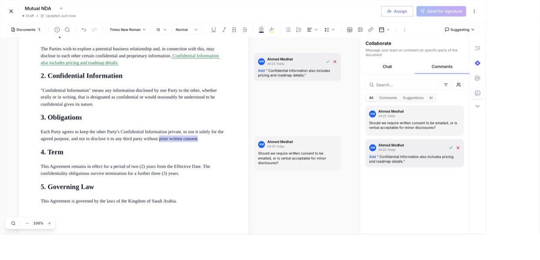This screenshot has height=260, width=540.
Task: Switch to the Chat tab
Action: (387, 67)
